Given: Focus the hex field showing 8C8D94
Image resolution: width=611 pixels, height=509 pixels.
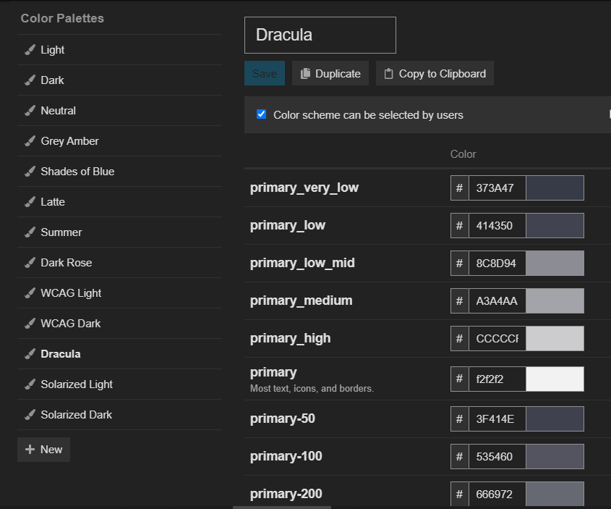Looking at the screenshot, I should [x=497, y=264].
